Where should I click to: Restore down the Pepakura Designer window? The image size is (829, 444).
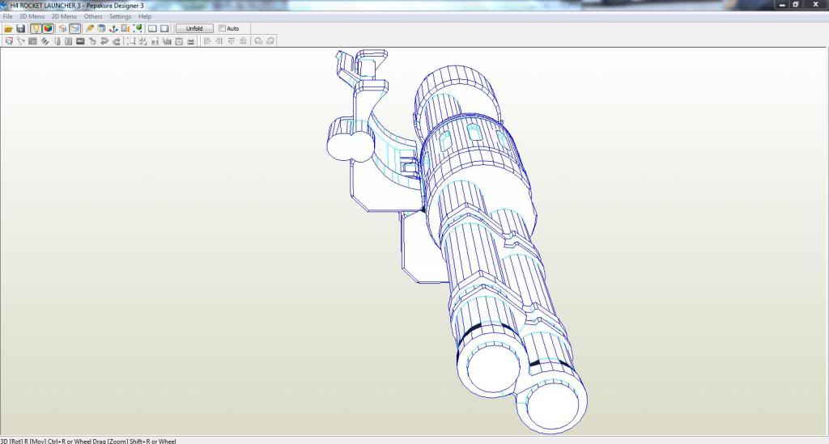click(796, 5)
